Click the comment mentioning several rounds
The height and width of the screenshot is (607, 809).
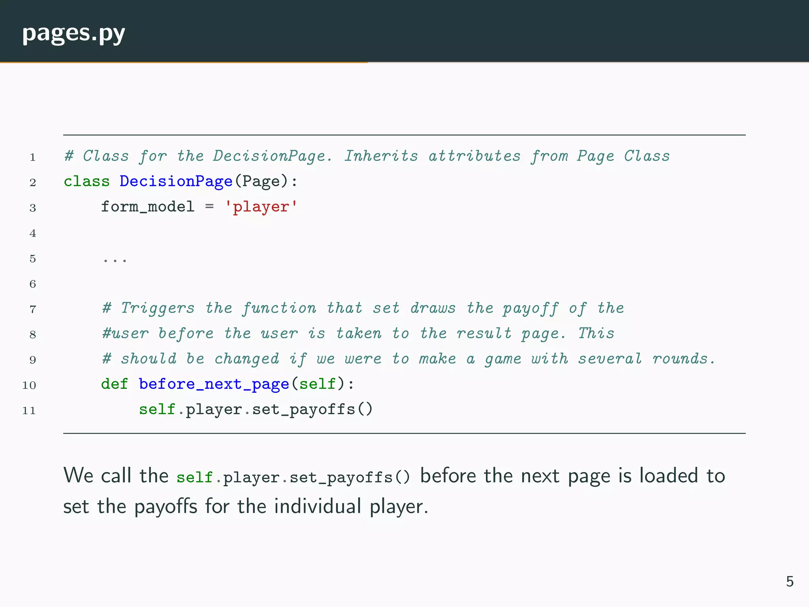coord(408,359)
